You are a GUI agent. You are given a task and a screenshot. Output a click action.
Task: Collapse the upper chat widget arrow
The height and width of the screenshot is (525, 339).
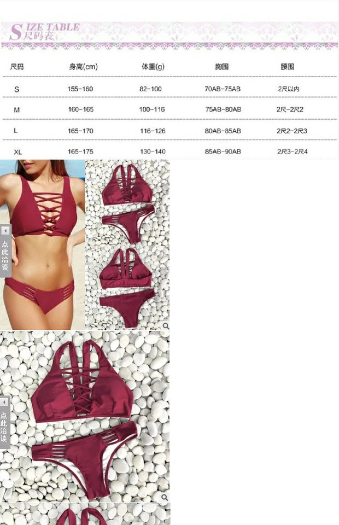tap(5, 231)
